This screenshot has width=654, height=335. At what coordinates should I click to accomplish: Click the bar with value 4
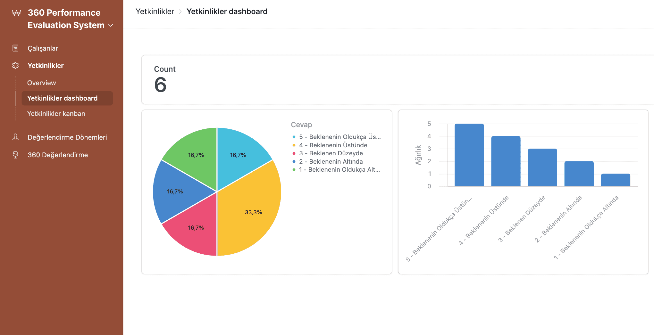506,161
